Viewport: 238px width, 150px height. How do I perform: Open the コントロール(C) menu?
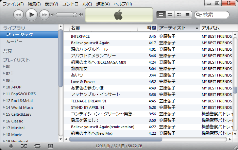coord(77,4)
